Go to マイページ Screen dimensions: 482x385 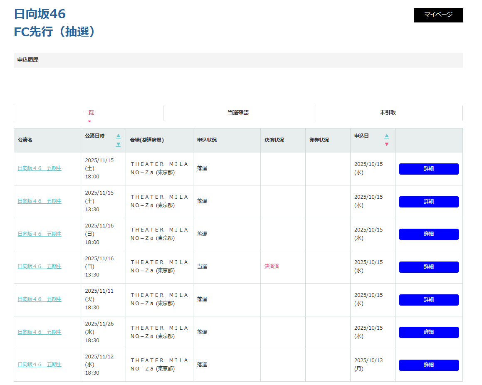438,15
